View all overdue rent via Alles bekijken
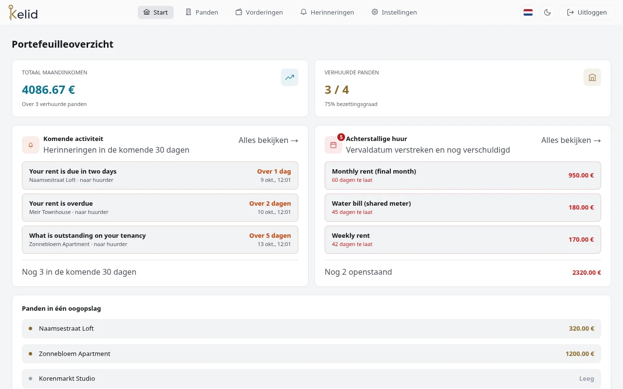This screenshot has width=623, height=389. [x=571, y=140]
